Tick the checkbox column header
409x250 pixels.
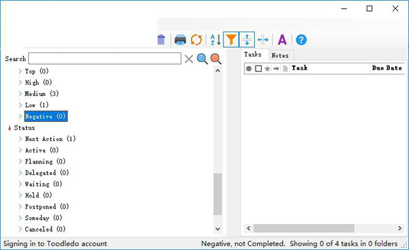[258, 69]
